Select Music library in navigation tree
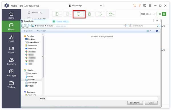Image resolution: width=171 pixels, height=110 pixels. (x=29, y=77)
